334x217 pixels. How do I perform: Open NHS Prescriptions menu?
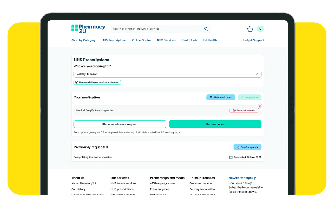point(114,40)
